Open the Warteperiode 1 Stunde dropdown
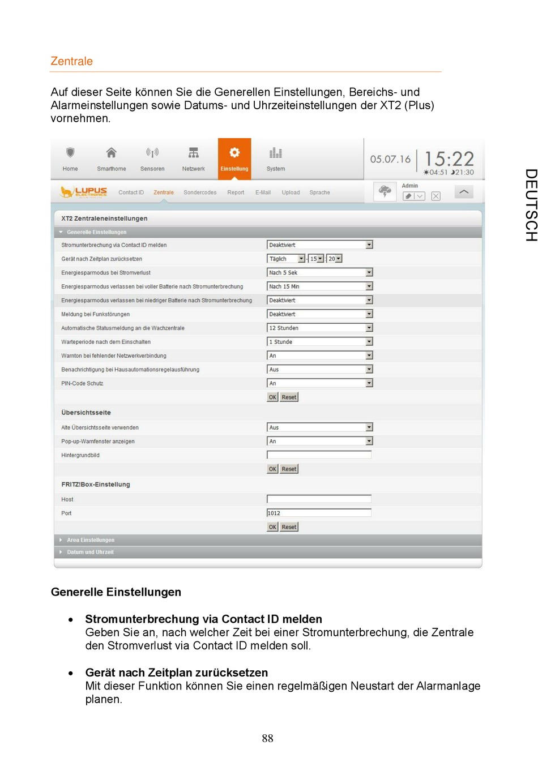The height and width of the screenshot is (775, 538). pyautogui.click(x=320, y=342)
